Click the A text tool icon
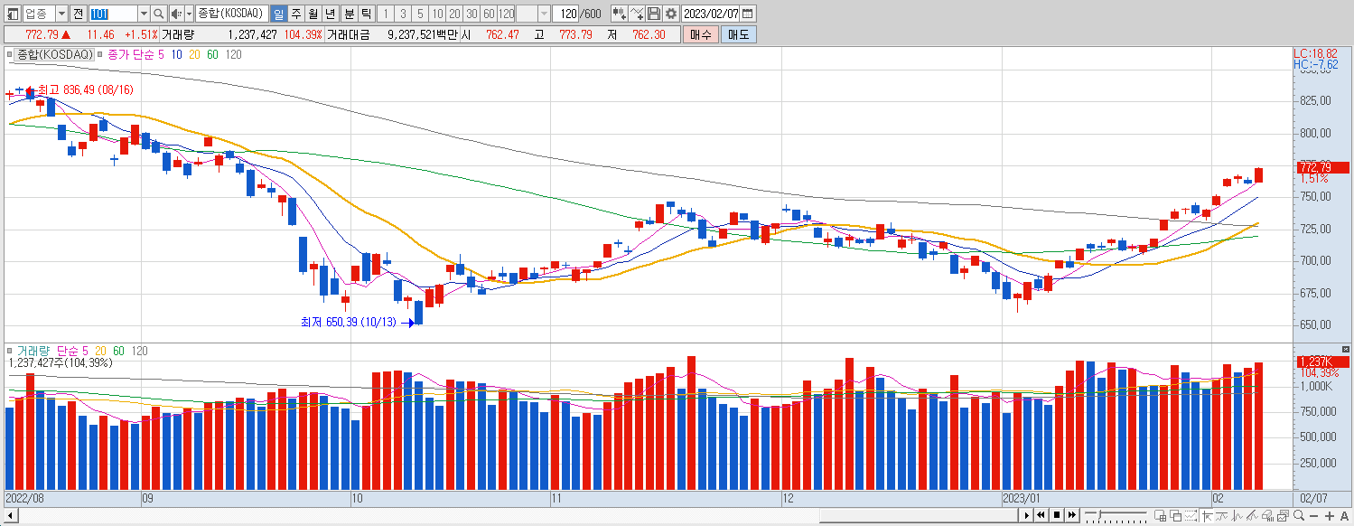The image size is (1354, 526). tap(1344, 516)
